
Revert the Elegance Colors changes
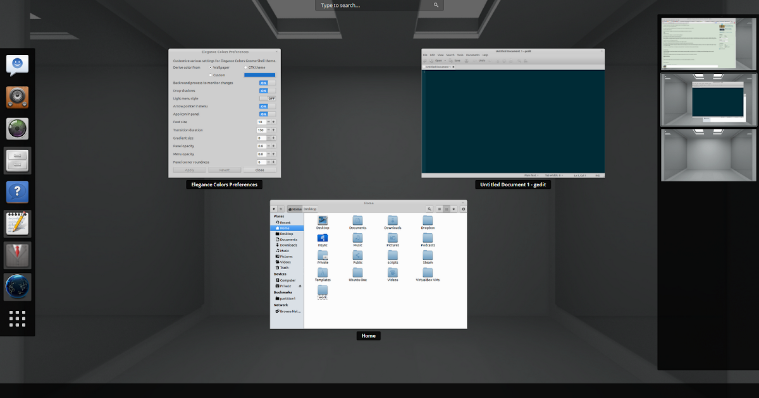click(225, 169)
